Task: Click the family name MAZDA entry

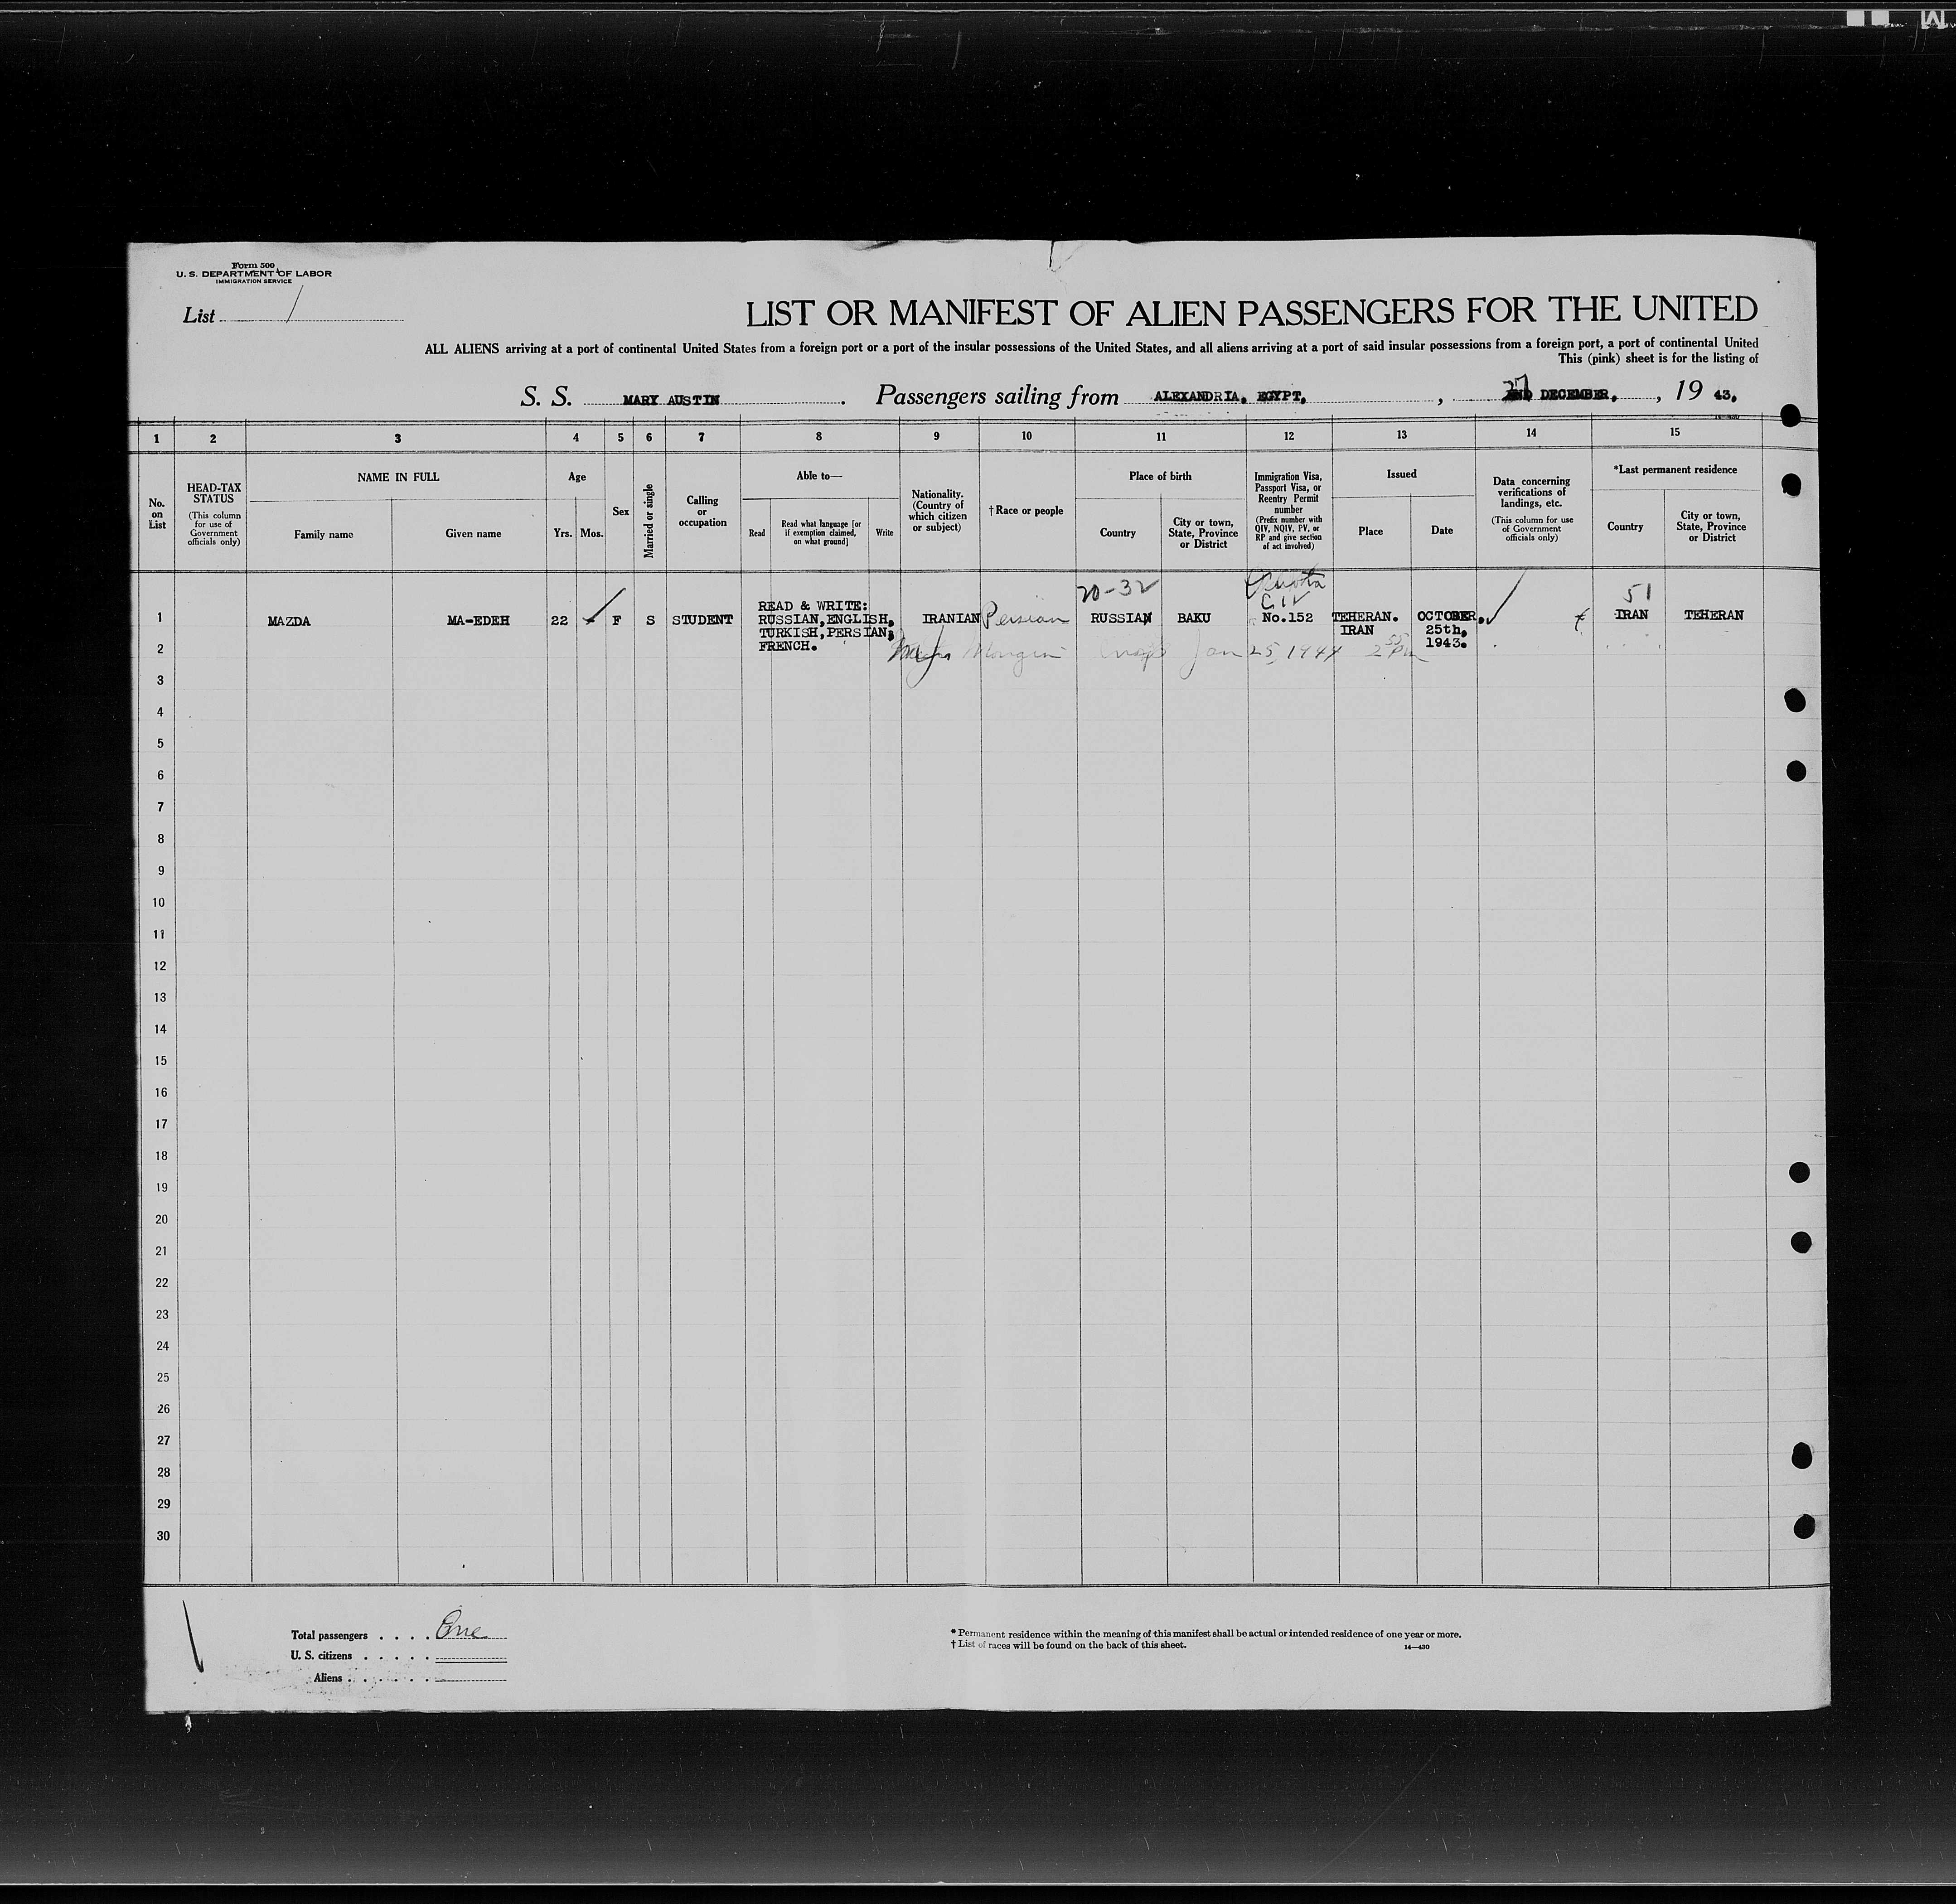Action: [289, 621]
